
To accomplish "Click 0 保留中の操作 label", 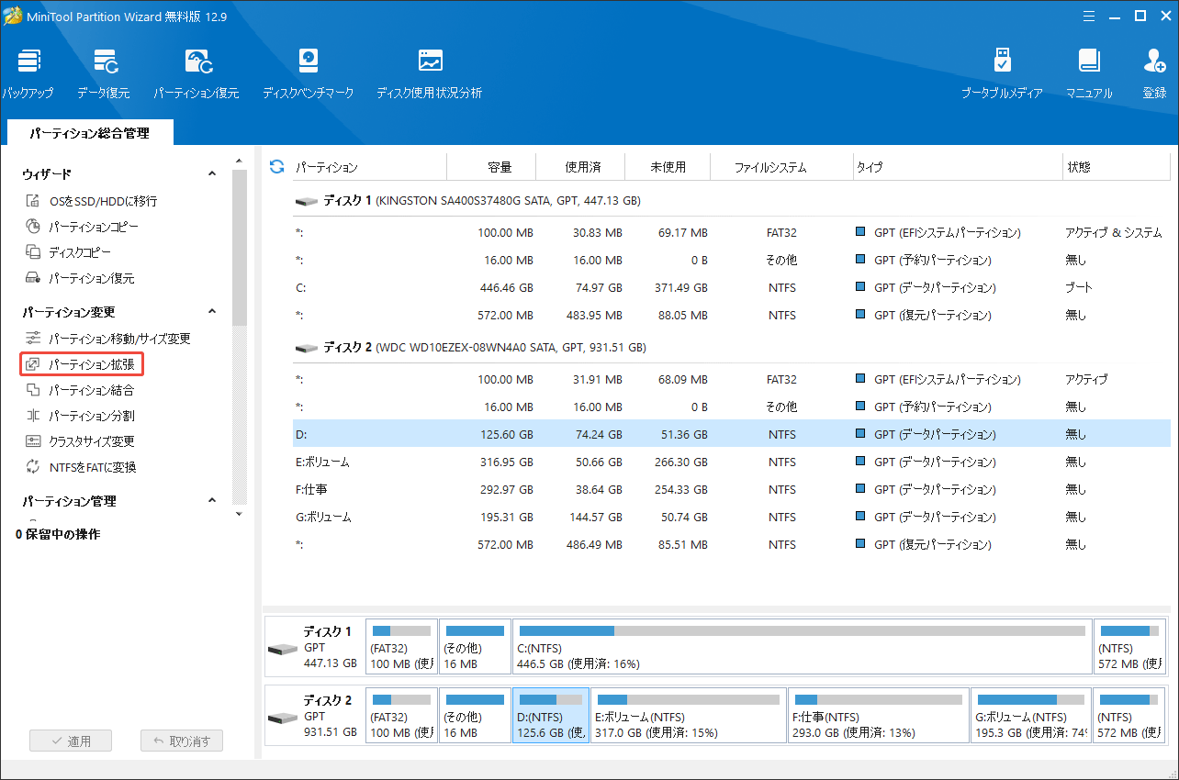I will (58, 533).
